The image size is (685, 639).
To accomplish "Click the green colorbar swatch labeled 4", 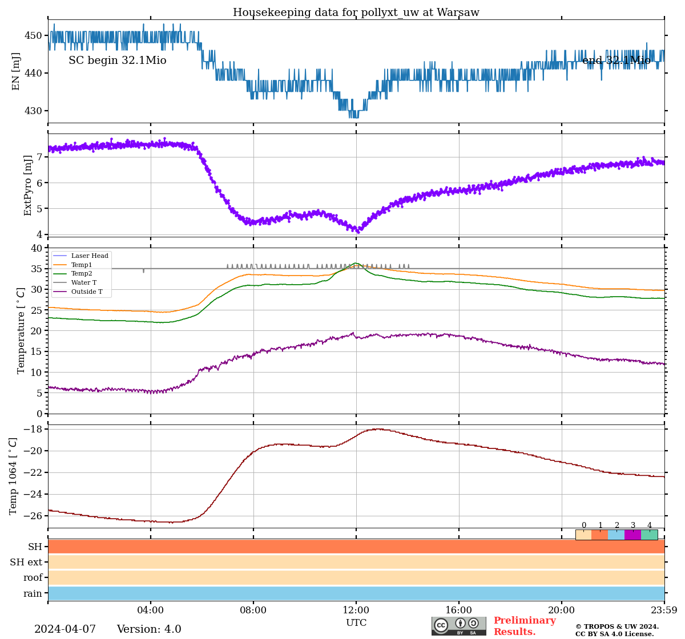I will 649,535.
